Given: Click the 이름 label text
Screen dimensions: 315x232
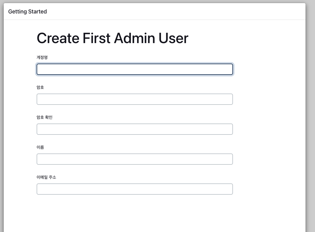Looking at the screenshot, I should (x=40, y=147).
